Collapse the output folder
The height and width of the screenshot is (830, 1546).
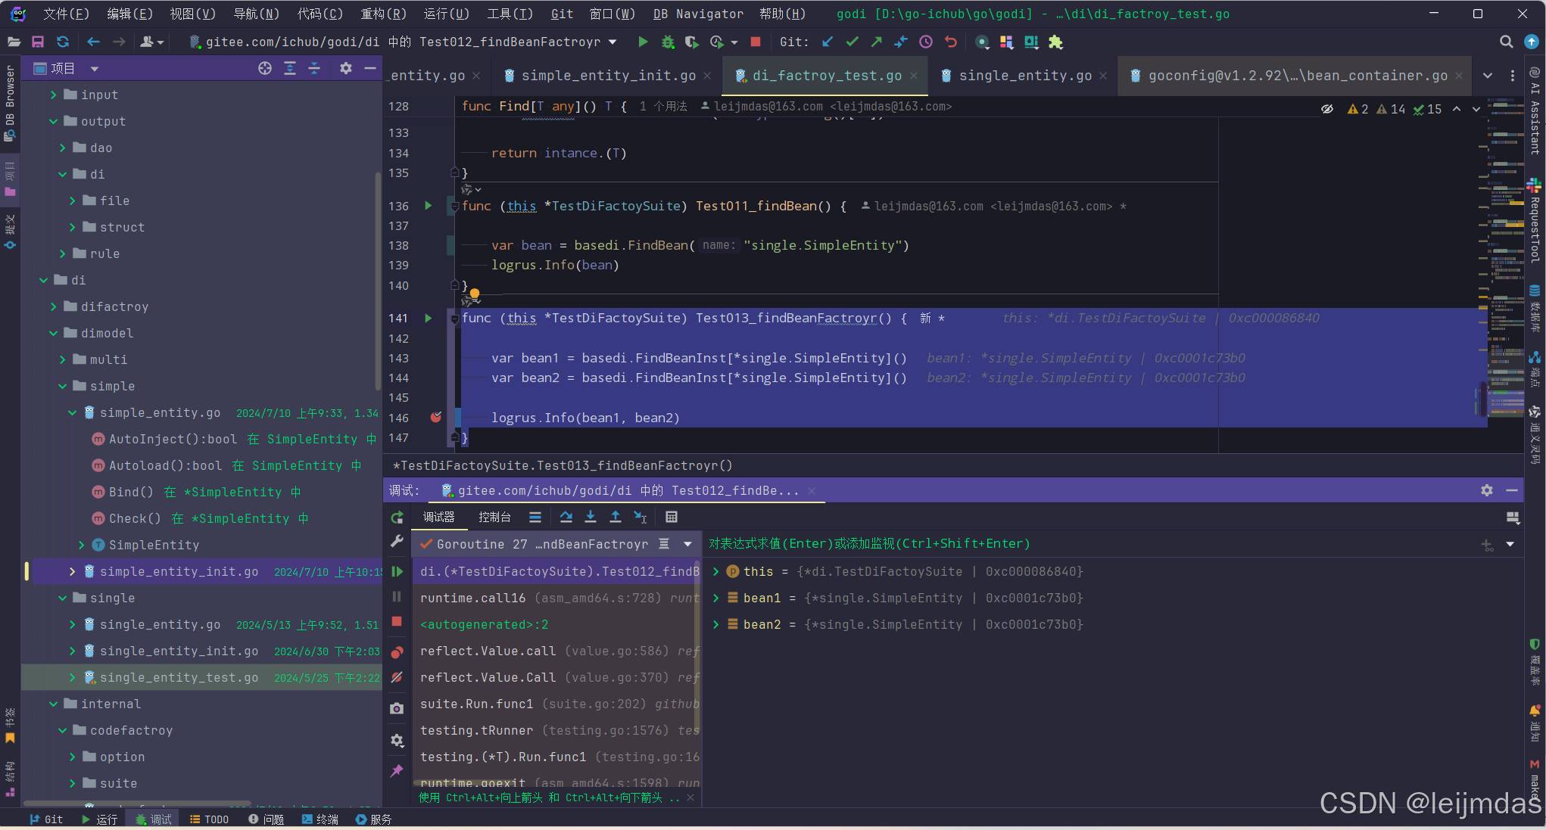point(53,121)
